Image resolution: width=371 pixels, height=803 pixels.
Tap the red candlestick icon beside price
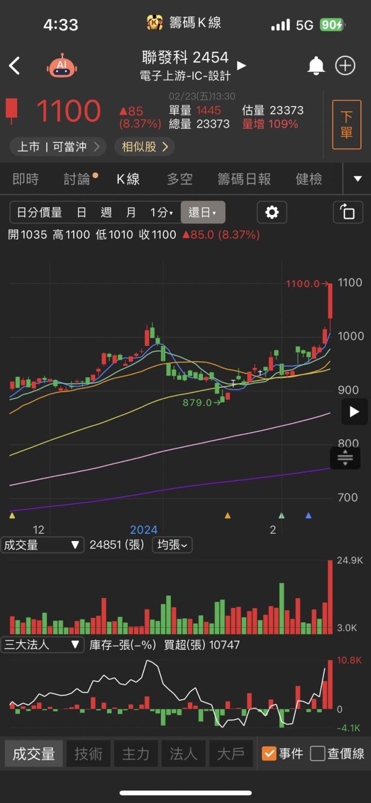(11, 111)
